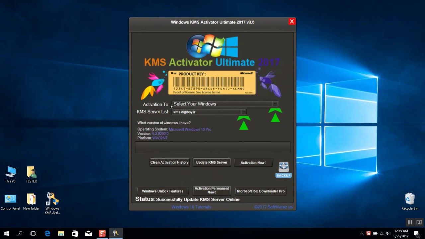Open taskbar Search magnifier
This screenshot has width=425, height=239.
click(x=20, y=233)
